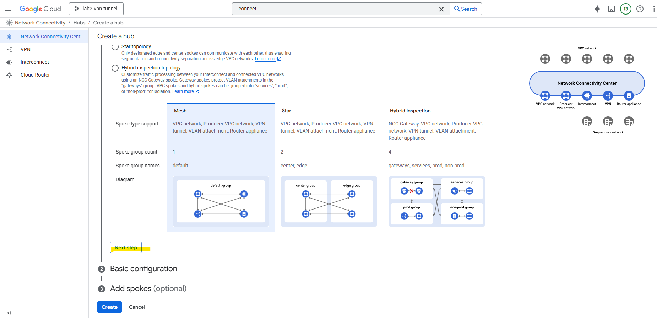Open the notifications badge showing 13

[x=626, y=9]
